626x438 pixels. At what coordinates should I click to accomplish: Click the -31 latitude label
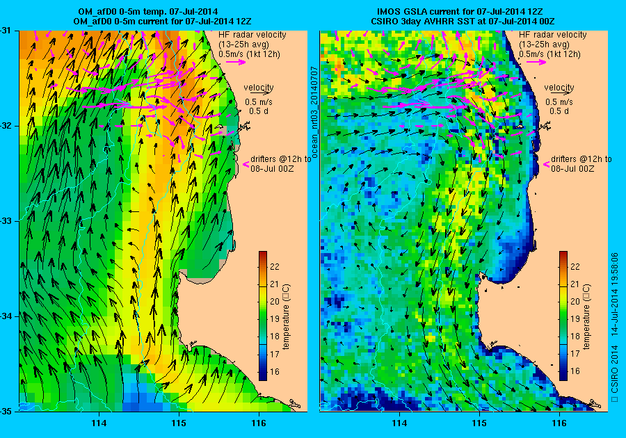6,31
